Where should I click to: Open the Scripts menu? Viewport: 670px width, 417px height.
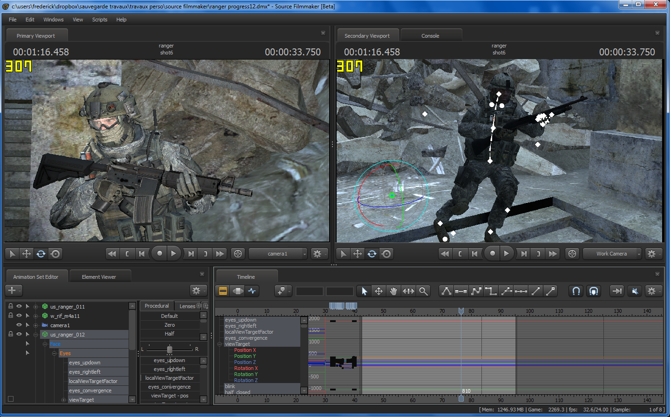pos(100,20)
